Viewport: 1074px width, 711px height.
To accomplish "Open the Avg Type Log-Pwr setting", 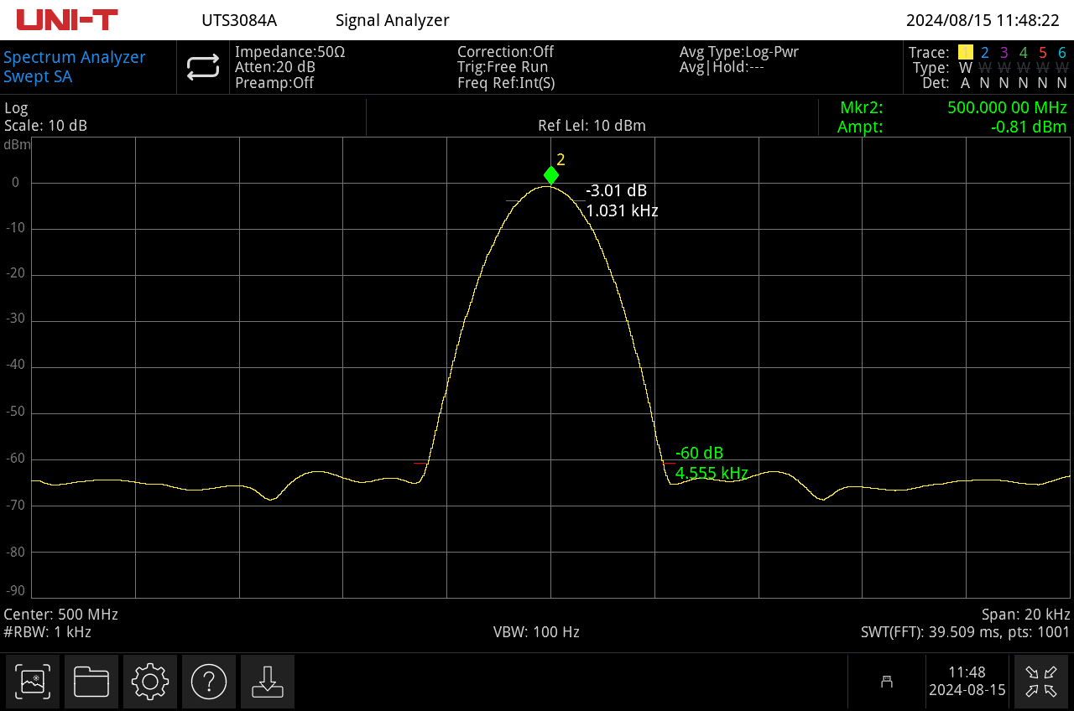I will [738, 52].
